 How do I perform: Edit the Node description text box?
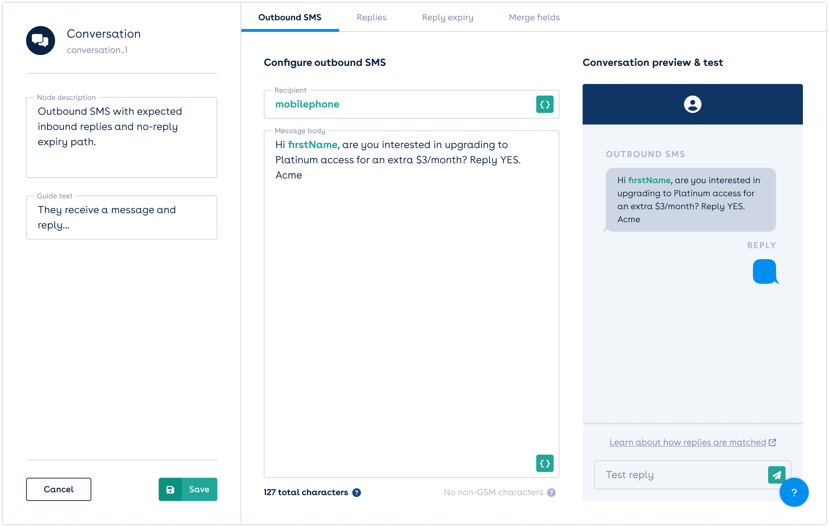click(x=121, y=137)
